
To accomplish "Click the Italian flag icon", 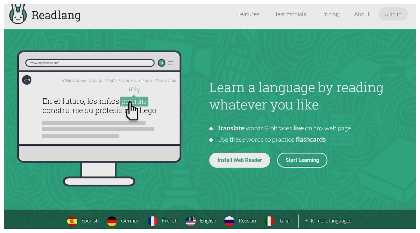I will (x=269, y=221).
